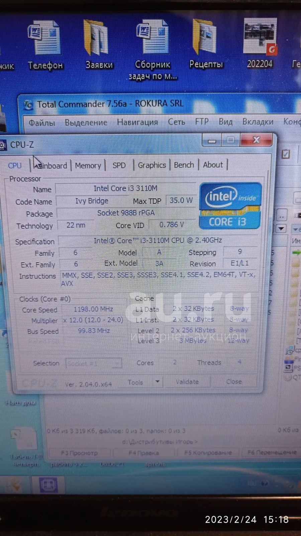Open the Selection socket dropdown in CPU-Z

(94, 363)
